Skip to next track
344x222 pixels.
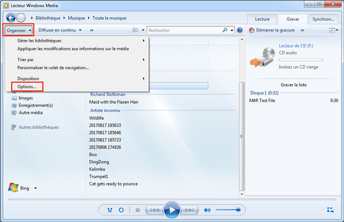coord(189,210)
